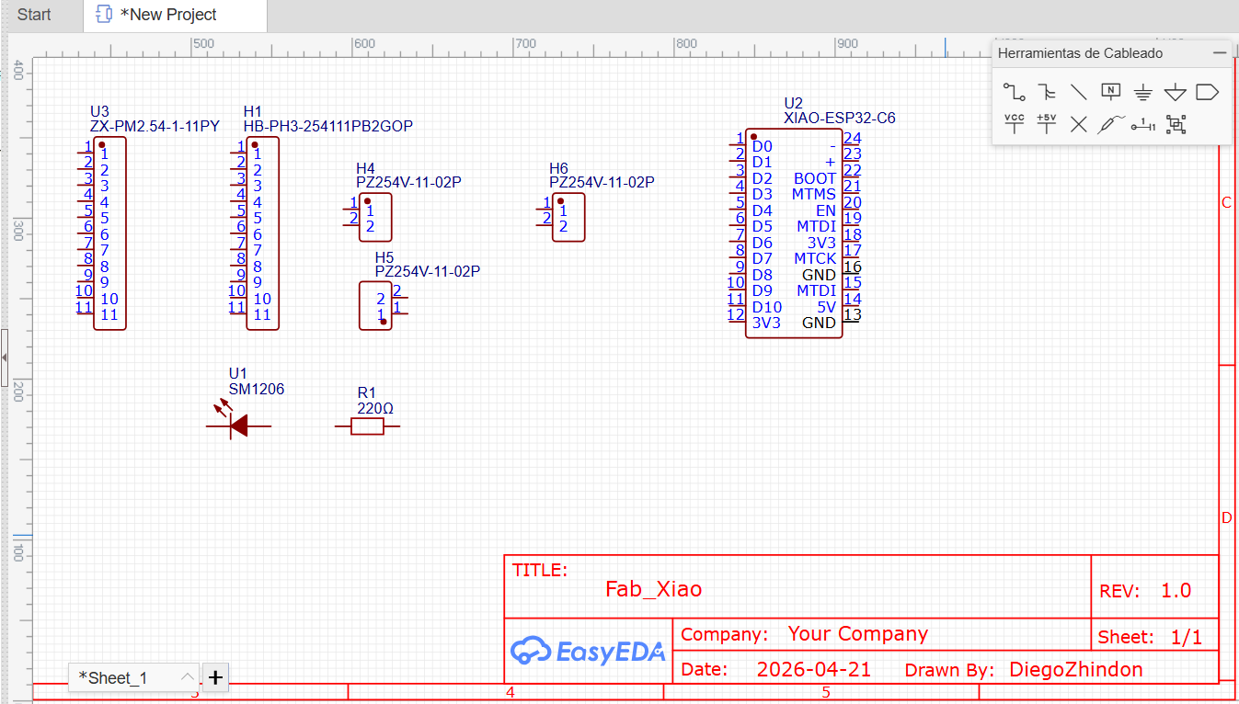
Task: Open the Netlabel (N) tool
Action: click(x=1111, y=91)
